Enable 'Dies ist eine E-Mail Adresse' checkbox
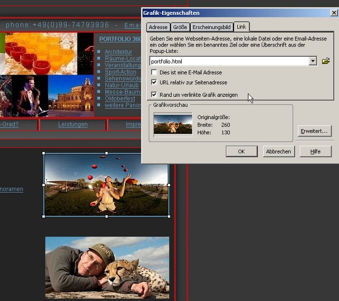339x301 pixels. click(x=154, y=72)
